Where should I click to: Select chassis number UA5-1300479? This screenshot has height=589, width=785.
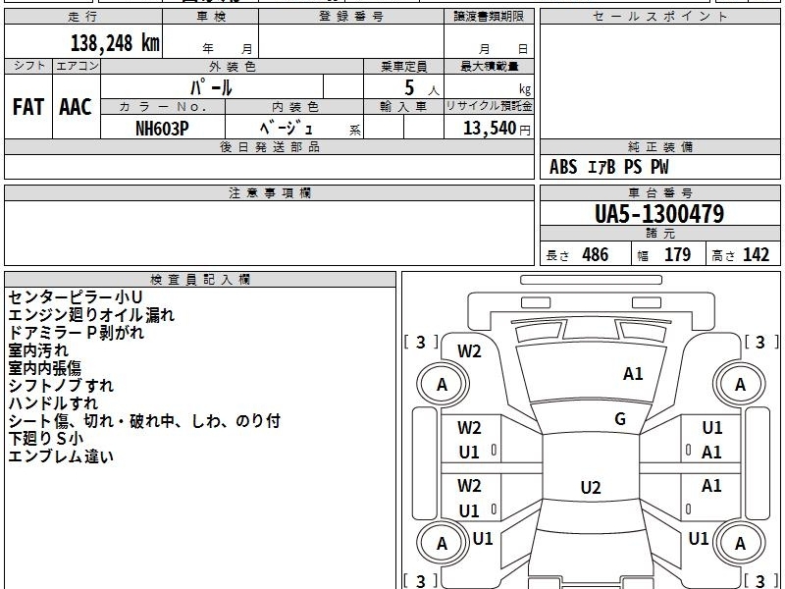tap(659, 214)
